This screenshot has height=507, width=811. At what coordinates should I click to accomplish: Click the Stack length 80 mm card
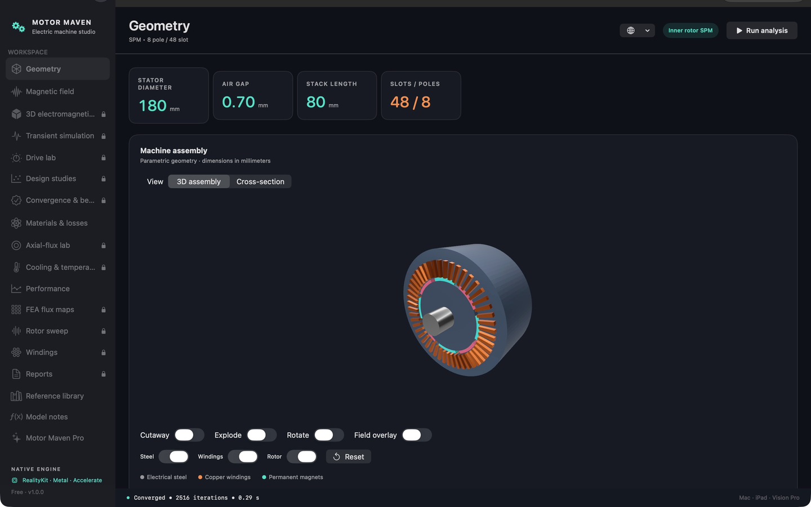tap(337, 95)
